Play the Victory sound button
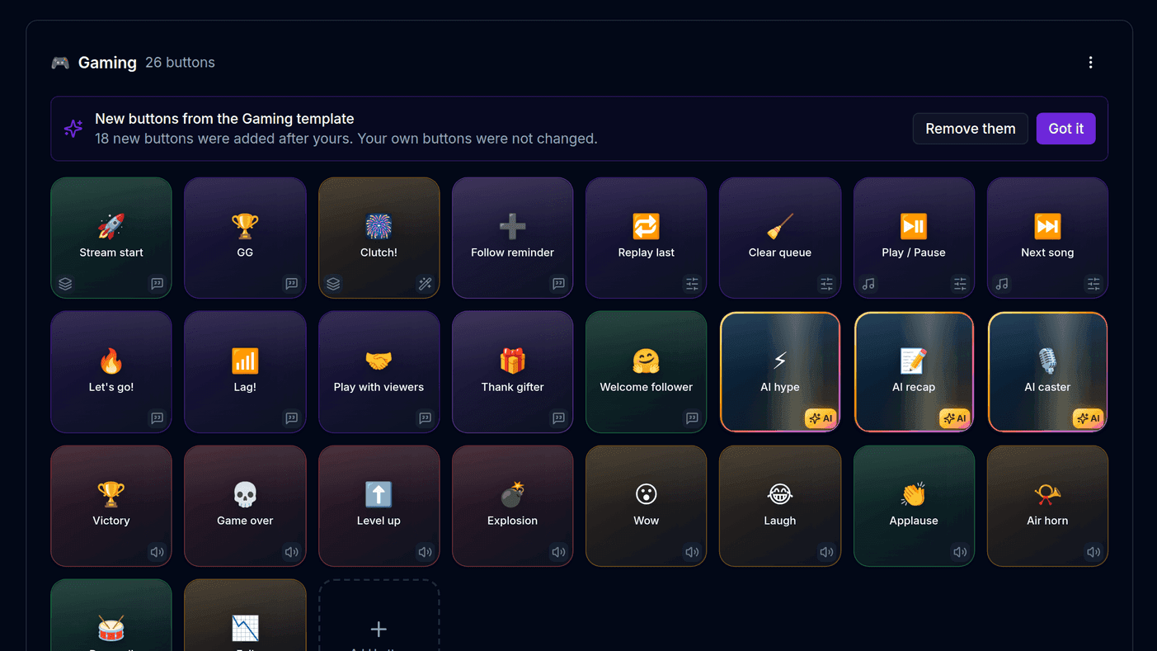Viewport: 1157px width, 651px height. click(x=111, y=506)
